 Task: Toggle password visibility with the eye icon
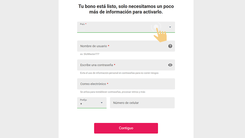(x=170, y=65)
